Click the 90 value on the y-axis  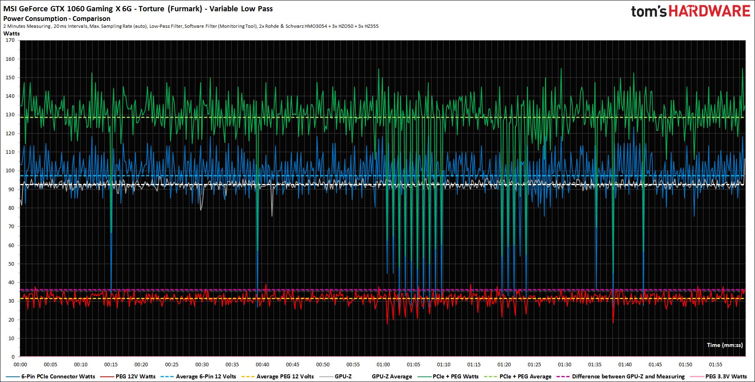pos(11,190)
